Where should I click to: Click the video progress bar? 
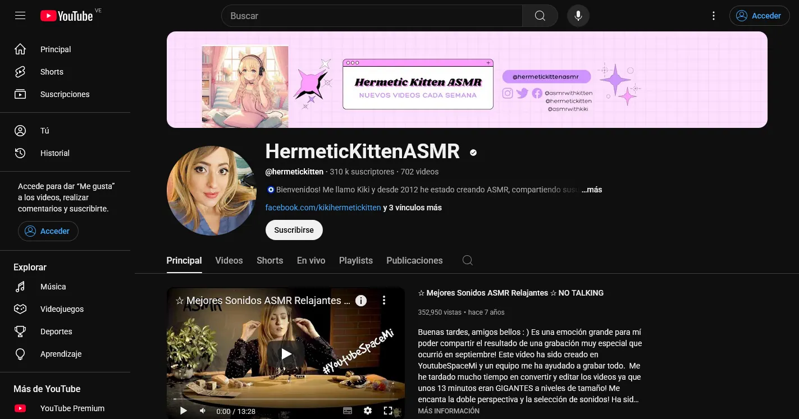pos(285,400)
